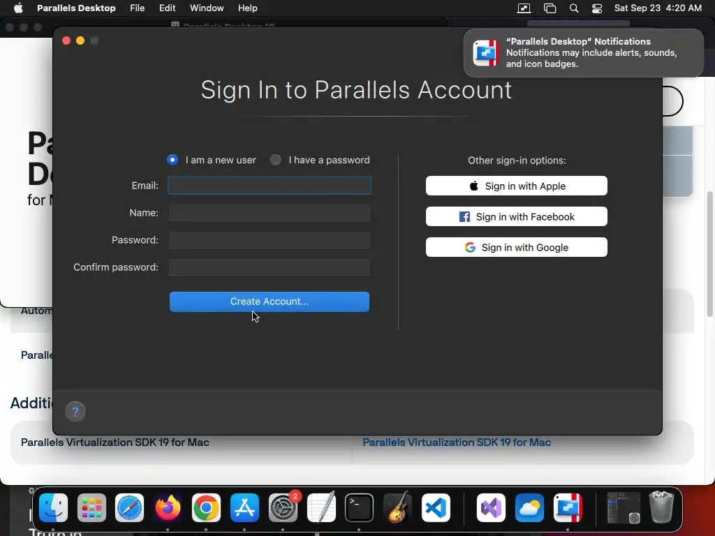Click the Create Account button

(x=270, y=301)
